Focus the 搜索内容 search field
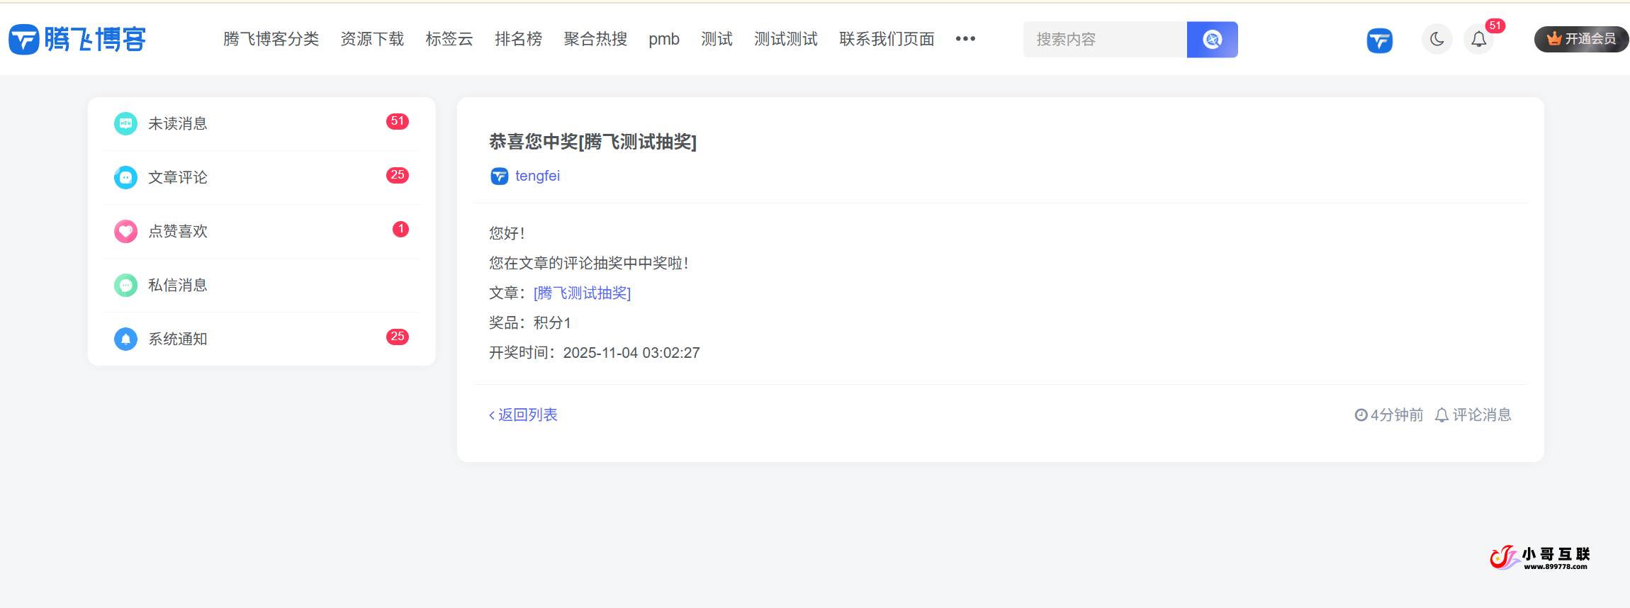 pos(1105,39)
